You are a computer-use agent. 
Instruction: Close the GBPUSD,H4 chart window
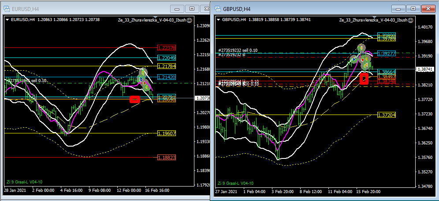pos(428,9)
